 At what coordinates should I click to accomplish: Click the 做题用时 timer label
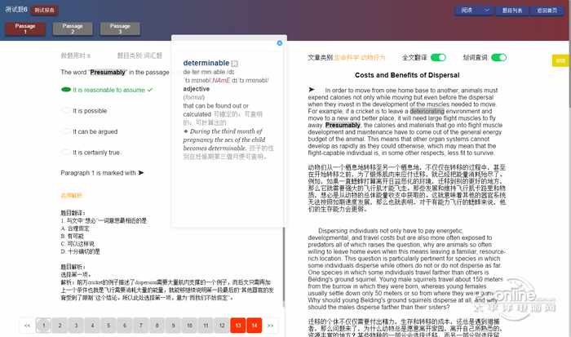coord(75,55)
